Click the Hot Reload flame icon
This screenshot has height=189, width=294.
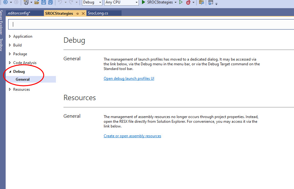(x=188, y=2)
